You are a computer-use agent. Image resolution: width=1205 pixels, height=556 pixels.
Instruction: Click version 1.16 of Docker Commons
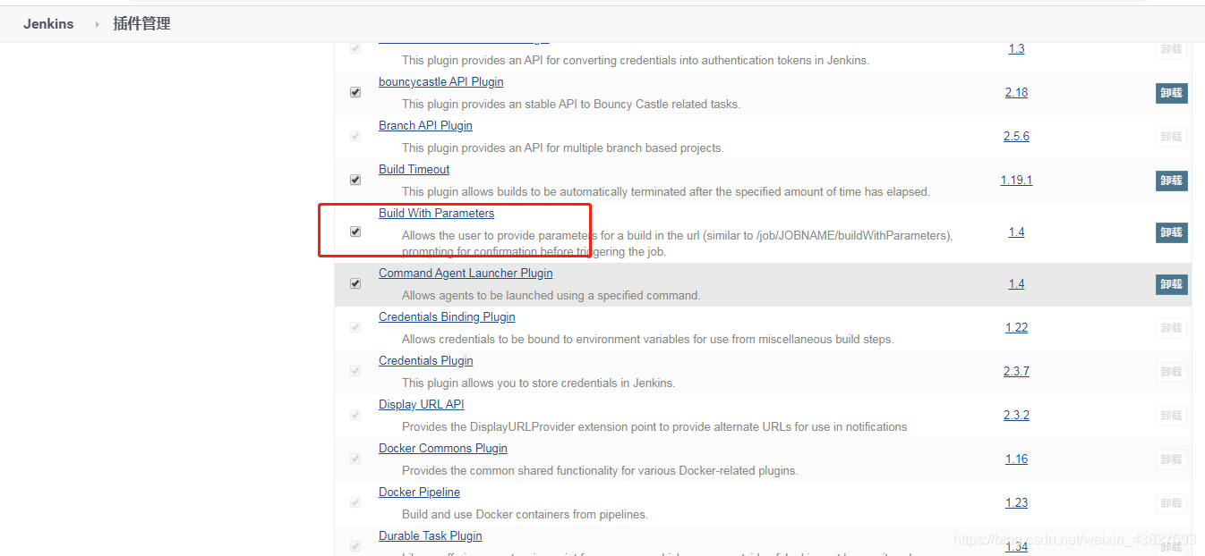[1016, 459]
